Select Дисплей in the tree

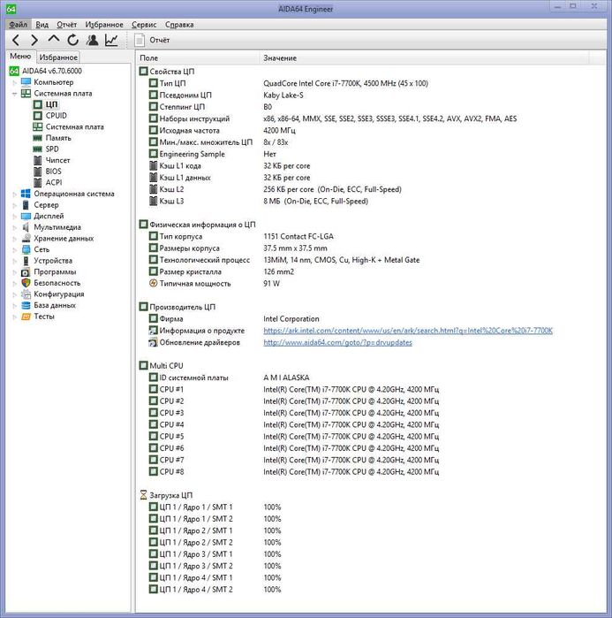pos(42,216)
